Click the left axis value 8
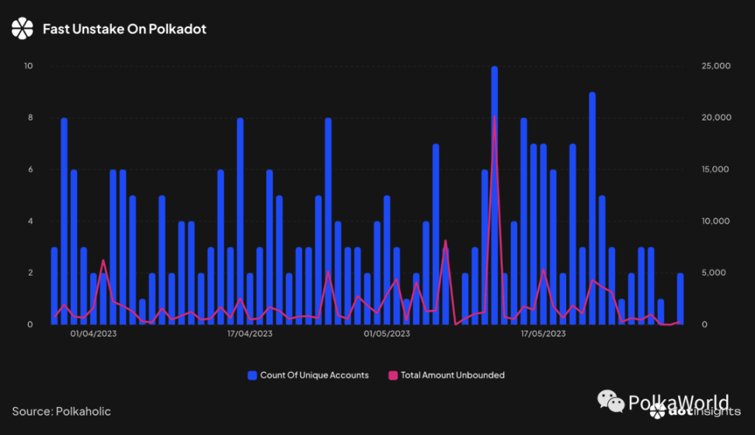Image resolution: width=755 pixels, height=435 pixels. tap(30, 117)
